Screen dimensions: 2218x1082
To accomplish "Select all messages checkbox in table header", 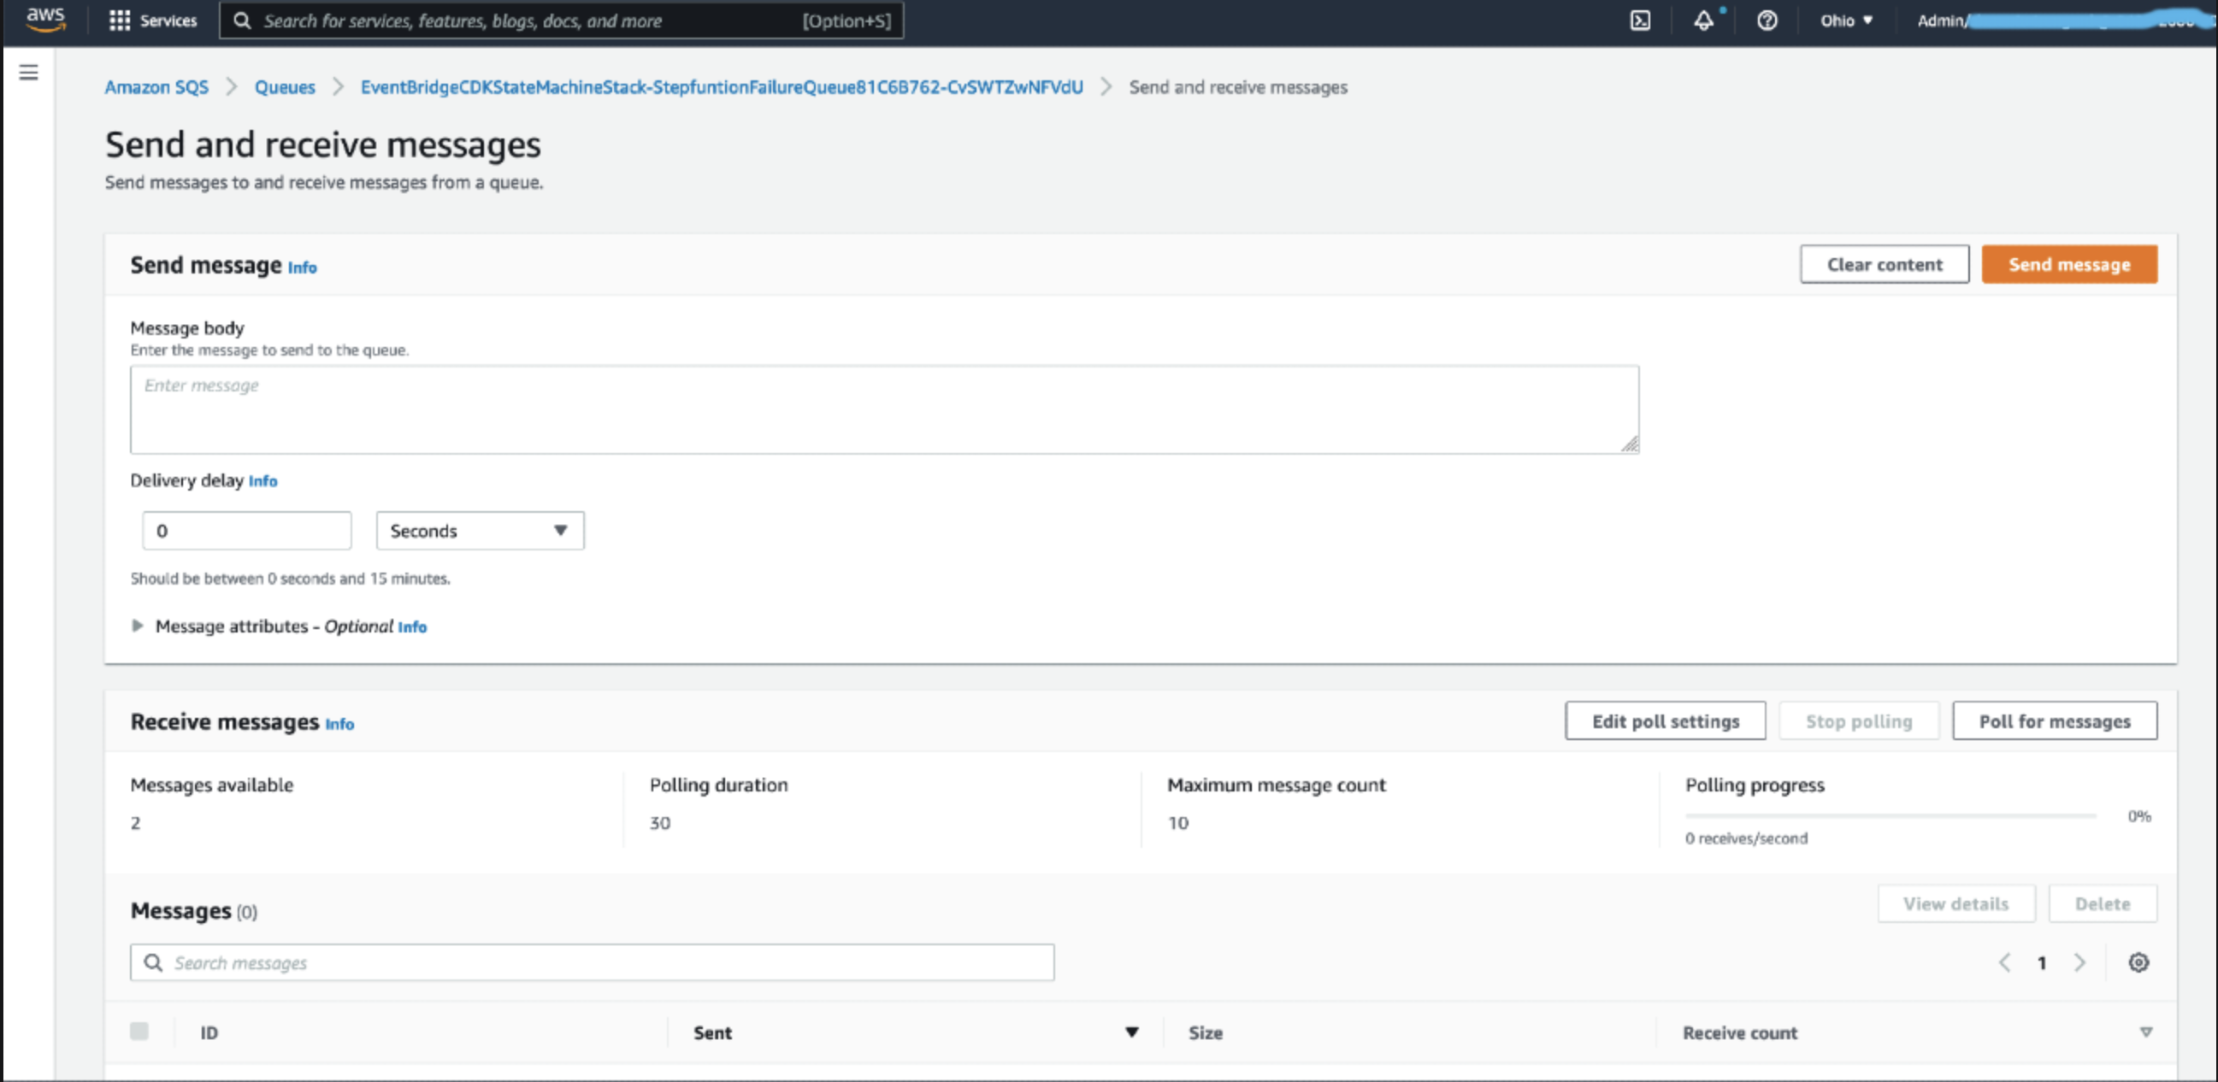I will click(139, 1032).
